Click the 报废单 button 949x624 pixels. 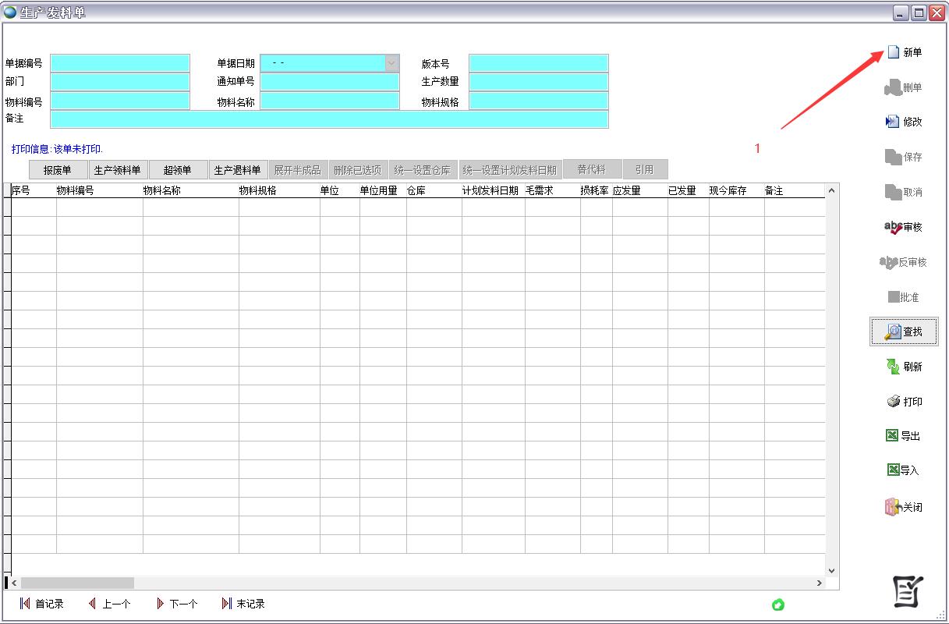(58, 170)
